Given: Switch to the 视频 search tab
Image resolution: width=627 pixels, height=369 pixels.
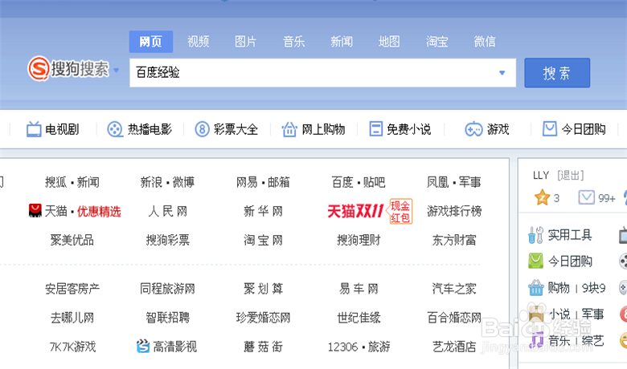Looking at the screenshot, I should click(x=199, y=42).
